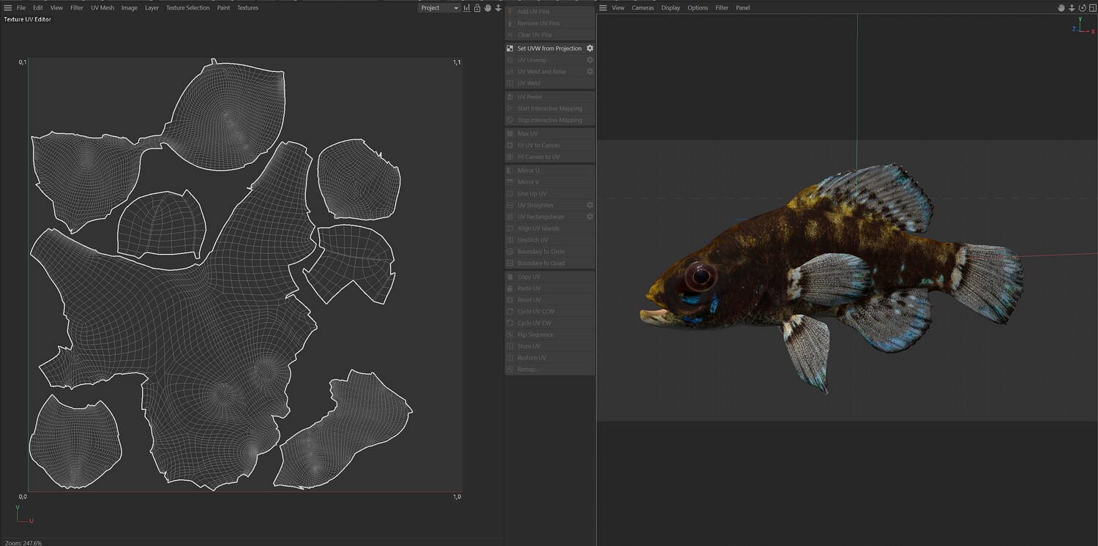The image size is (1098, 546).
Task: Open Set UVW from Projection settings gear
Action: pos(590,48)
